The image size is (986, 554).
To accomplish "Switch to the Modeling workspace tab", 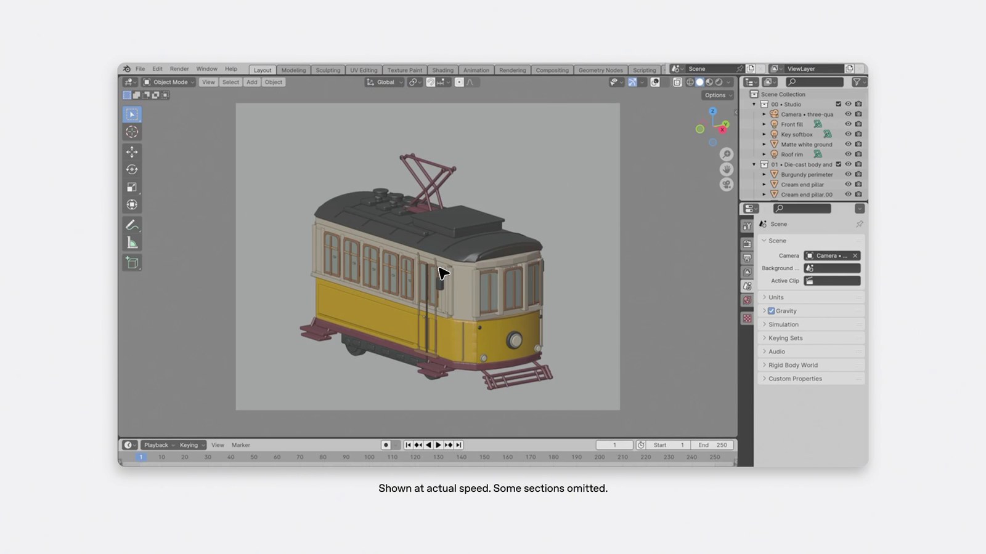I will pos(293,70).
